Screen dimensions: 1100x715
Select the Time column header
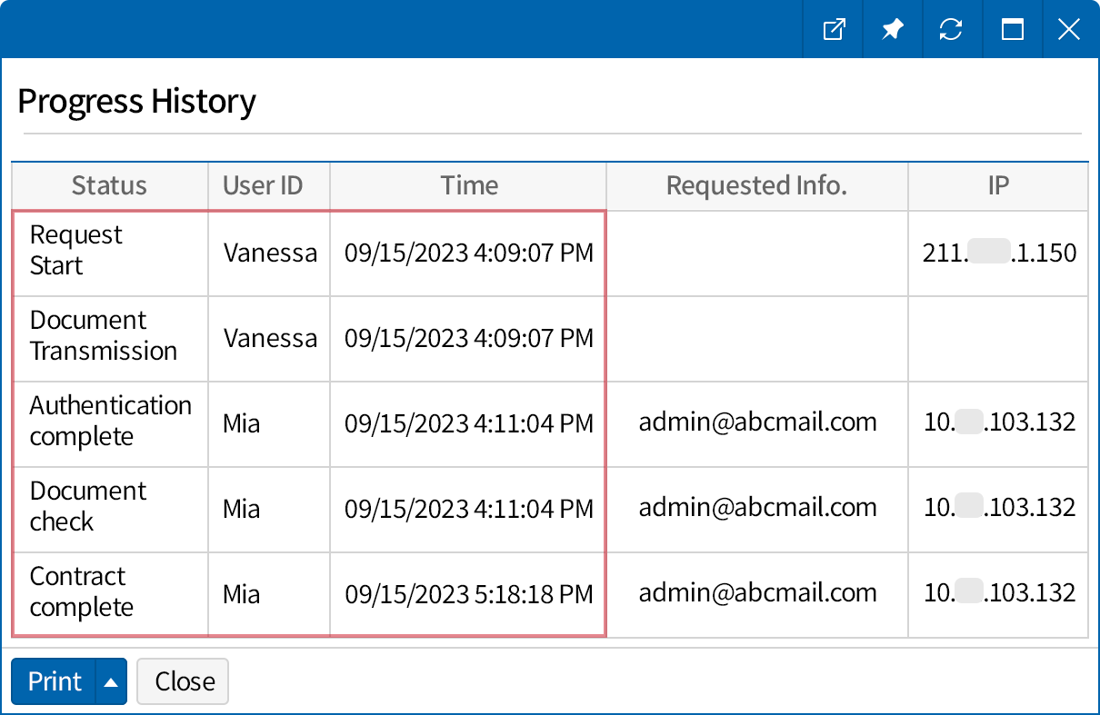click(468, 185)
